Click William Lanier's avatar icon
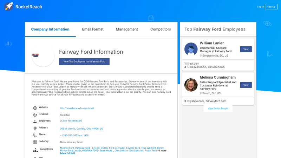 [191, 49]
